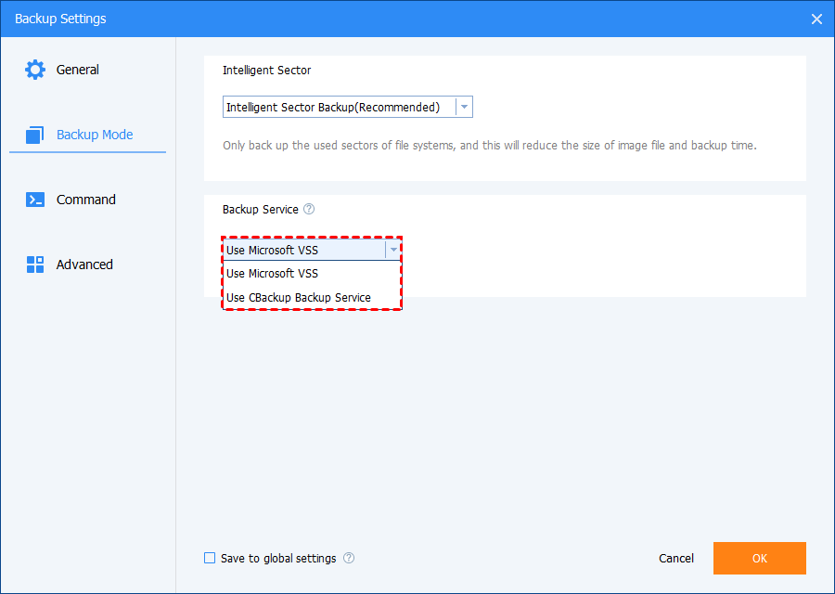Click the help icon beside Backup Service
The height and width of the screenshot is (594, 835).
(x=309, y=210)
